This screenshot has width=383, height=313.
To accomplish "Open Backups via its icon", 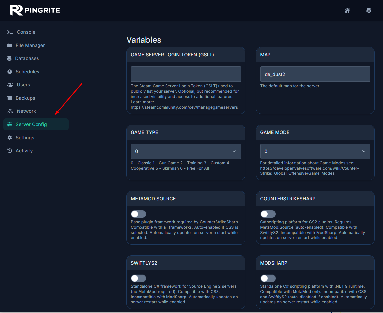I will pos(9,98).
